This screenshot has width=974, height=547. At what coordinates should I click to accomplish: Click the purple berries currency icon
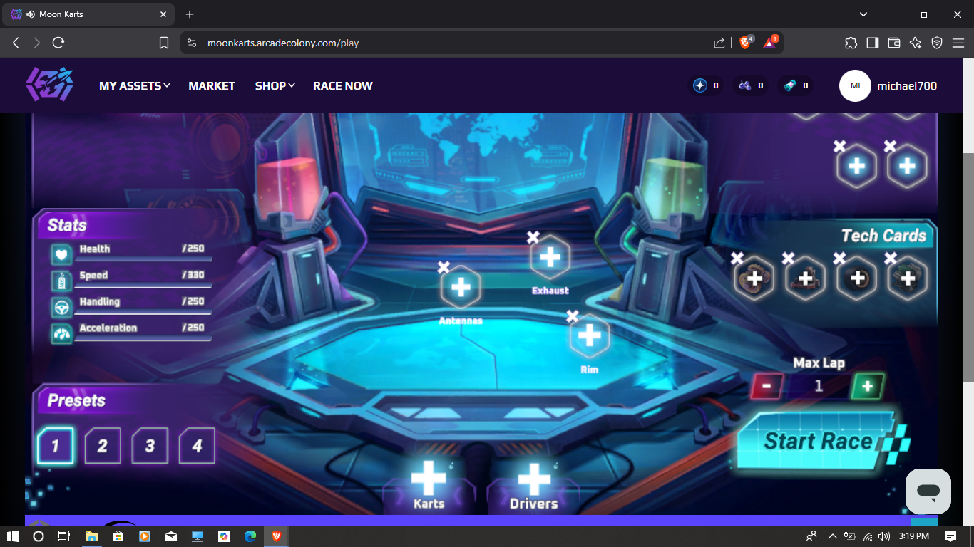point(745,85)
